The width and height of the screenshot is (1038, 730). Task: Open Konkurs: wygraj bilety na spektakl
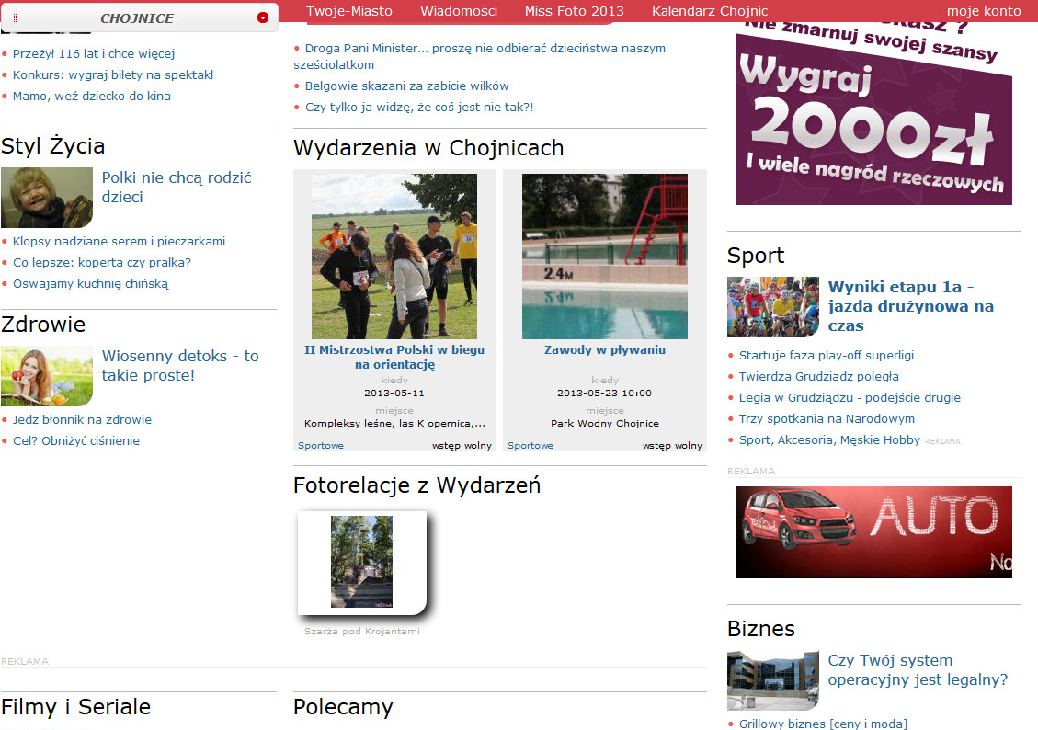click(x=112, y=74)
